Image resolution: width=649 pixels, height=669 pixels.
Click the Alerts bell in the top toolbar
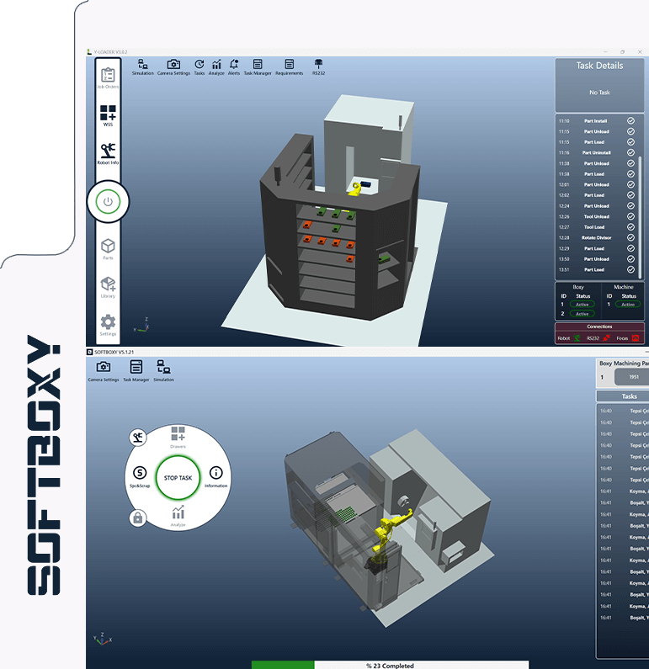coord(234,66)
